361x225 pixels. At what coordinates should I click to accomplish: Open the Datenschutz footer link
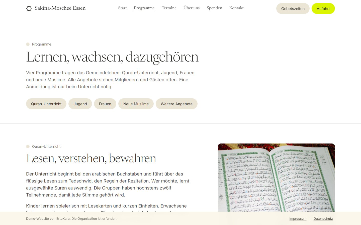point(323,218)
